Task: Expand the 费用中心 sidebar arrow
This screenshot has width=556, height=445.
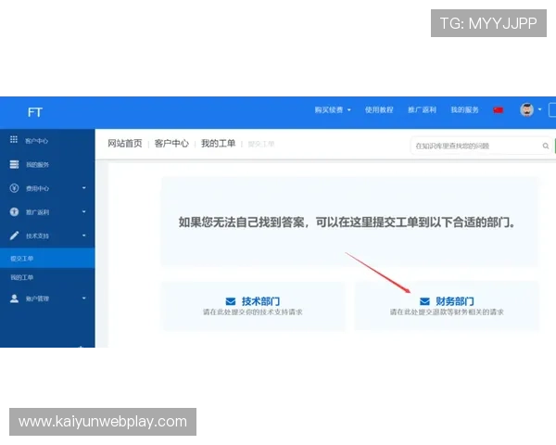Action: 84,187
